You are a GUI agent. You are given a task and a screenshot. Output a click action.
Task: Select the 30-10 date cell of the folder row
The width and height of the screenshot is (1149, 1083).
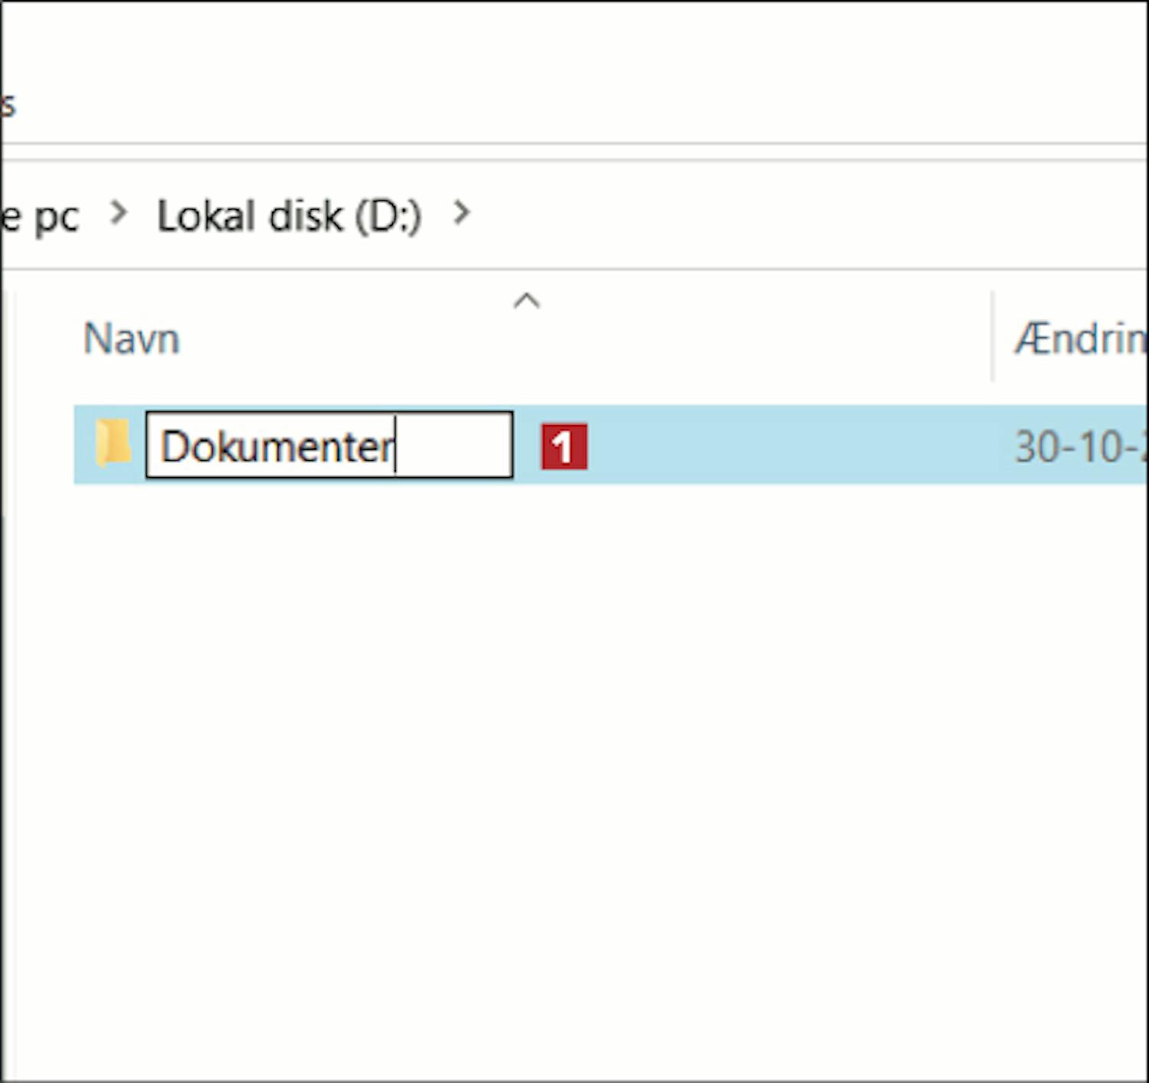1079,447
